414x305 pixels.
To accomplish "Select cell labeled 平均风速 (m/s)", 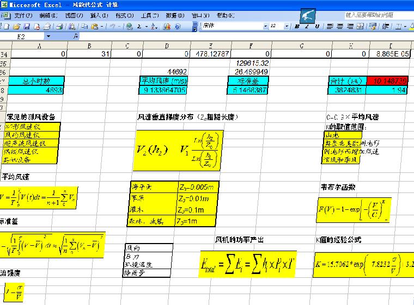I will [164, 80].
